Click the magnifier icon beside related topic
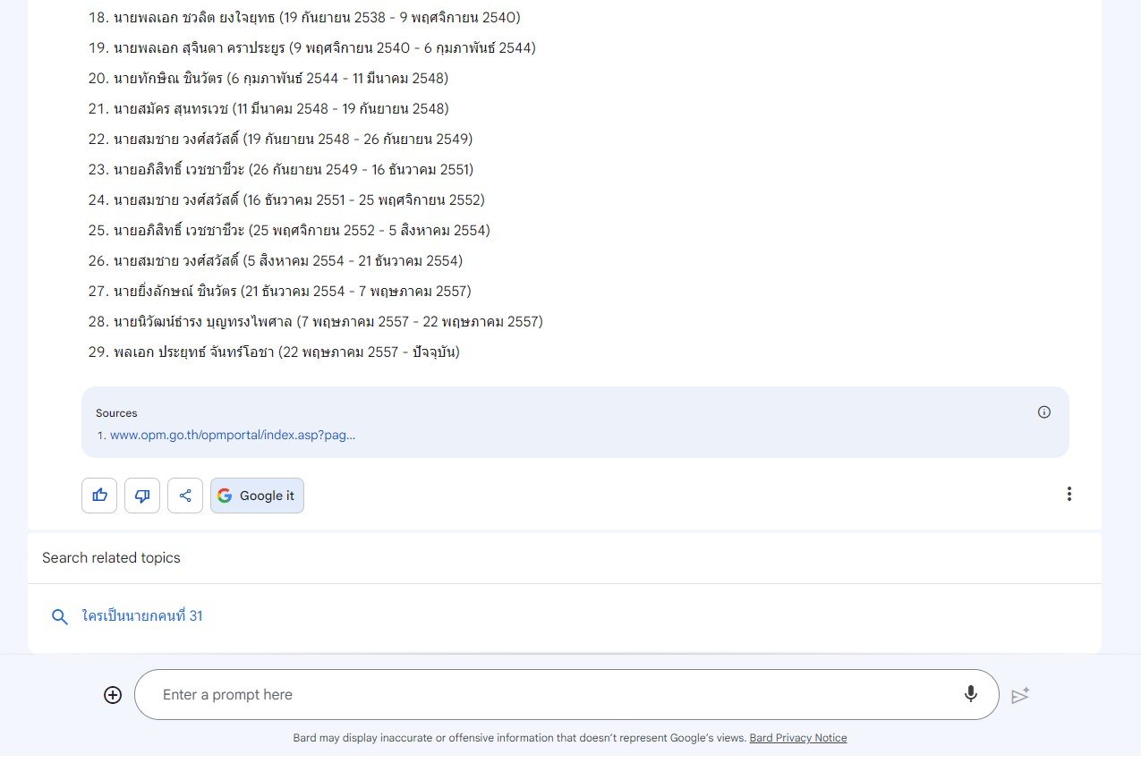This screenshot has width=1141, height=763. (60, 616)
